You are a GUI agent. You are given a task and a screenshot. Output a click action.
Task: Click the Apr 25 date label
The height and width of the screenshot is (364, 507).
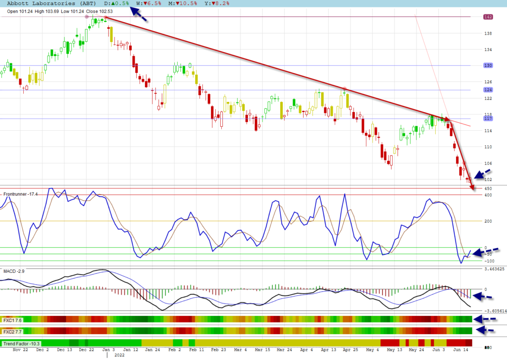pyautogui.click(x=350, y=350)
